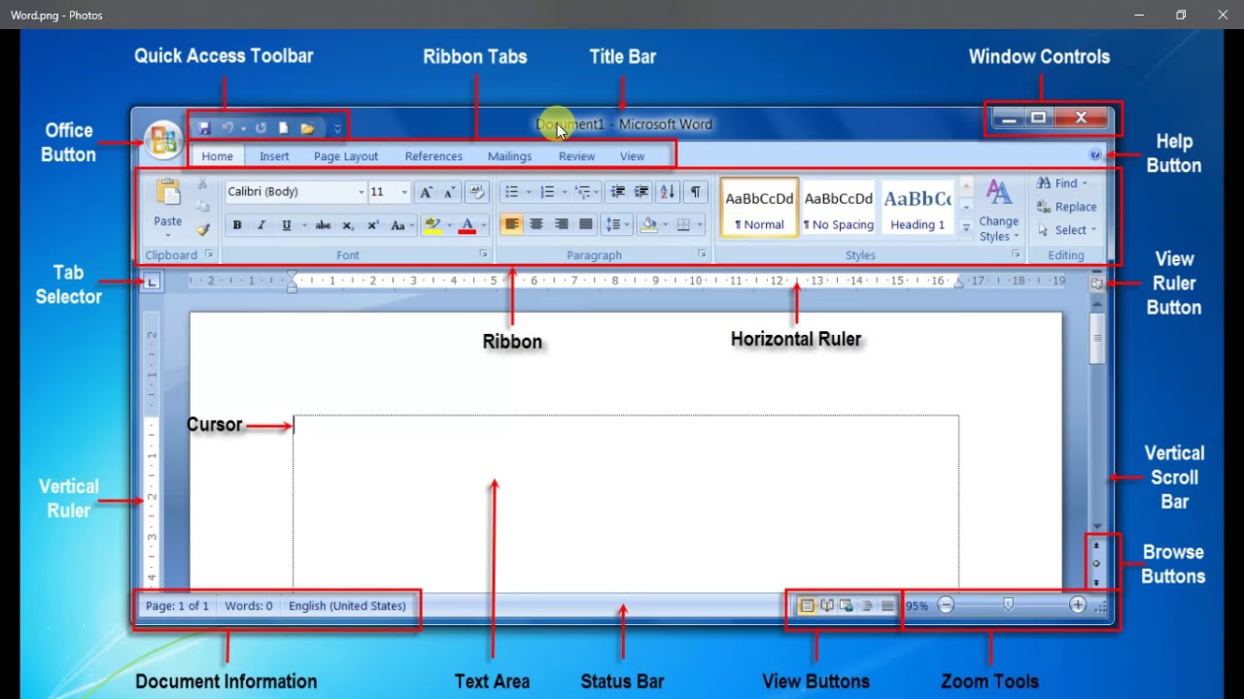Toggle bold formatting
Image resolution: width=1244 pixels, height=699 pixels.
click(236, 224)
